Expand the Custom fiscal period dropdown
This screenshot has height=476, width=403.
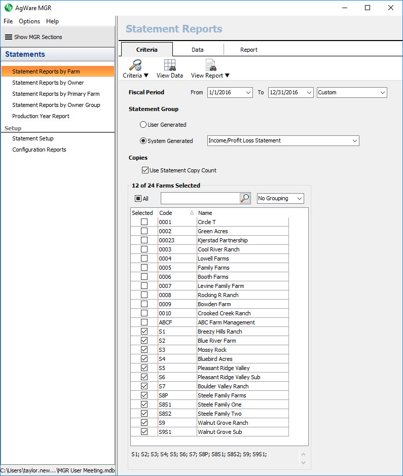tap(352, 92)
